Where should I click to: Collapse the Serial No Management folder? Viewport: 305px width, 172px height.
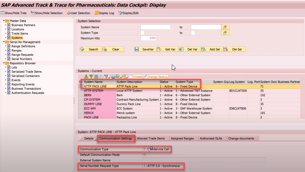pyautogui.click(x=4, y=42)
